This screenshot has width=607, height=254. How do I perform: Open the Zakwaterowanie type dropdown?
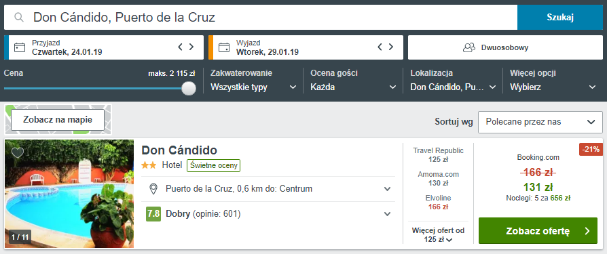coord(253,81)
